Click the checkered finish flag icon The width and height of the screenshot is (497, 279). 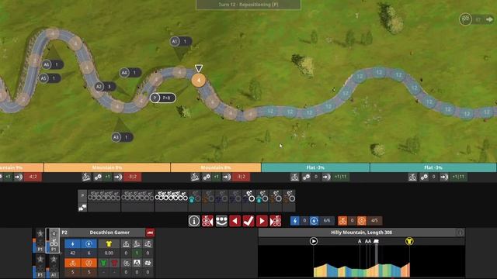[465, 19]
